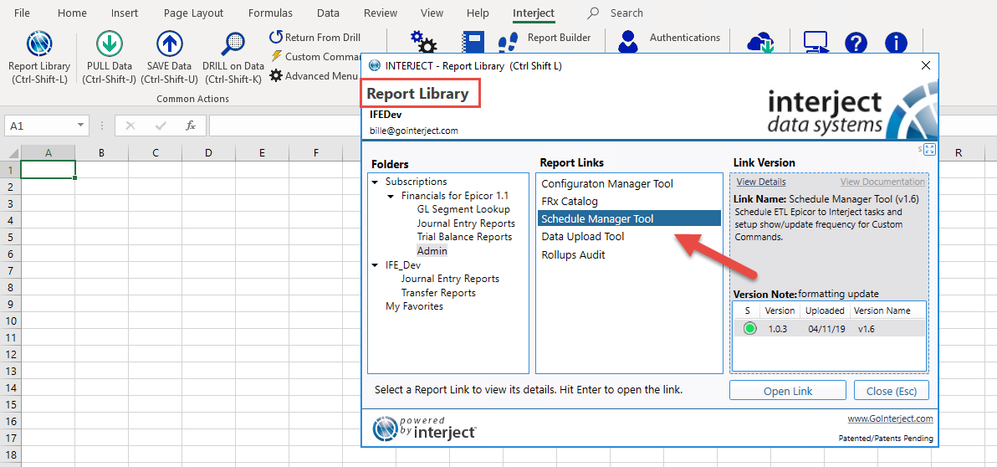Open the Page Layout tab
Image resolution: width=997 pixels, height=467 pixels.
tap(193, 13)
